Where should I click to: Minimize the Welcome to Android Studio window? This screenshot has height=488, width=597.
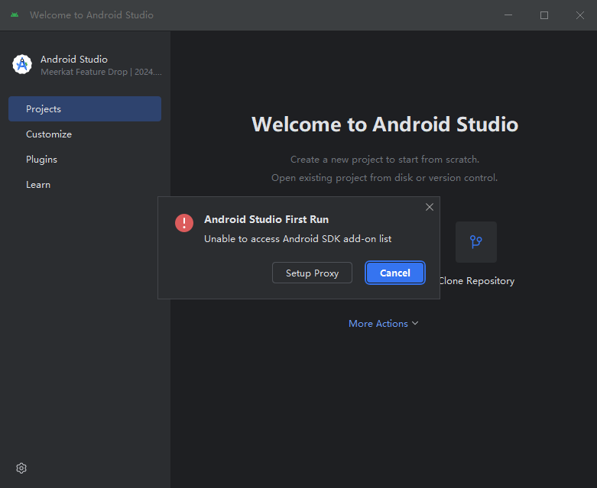(508, 15)
